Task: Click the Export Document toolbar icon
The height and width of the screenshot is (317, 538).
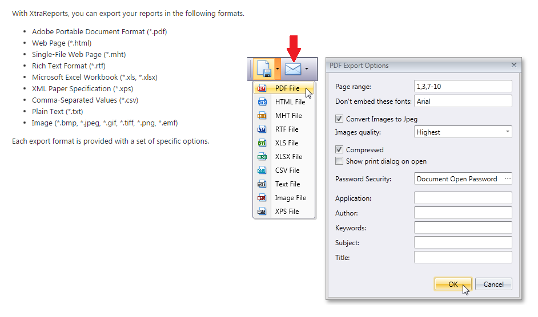Action: (264, 69)
